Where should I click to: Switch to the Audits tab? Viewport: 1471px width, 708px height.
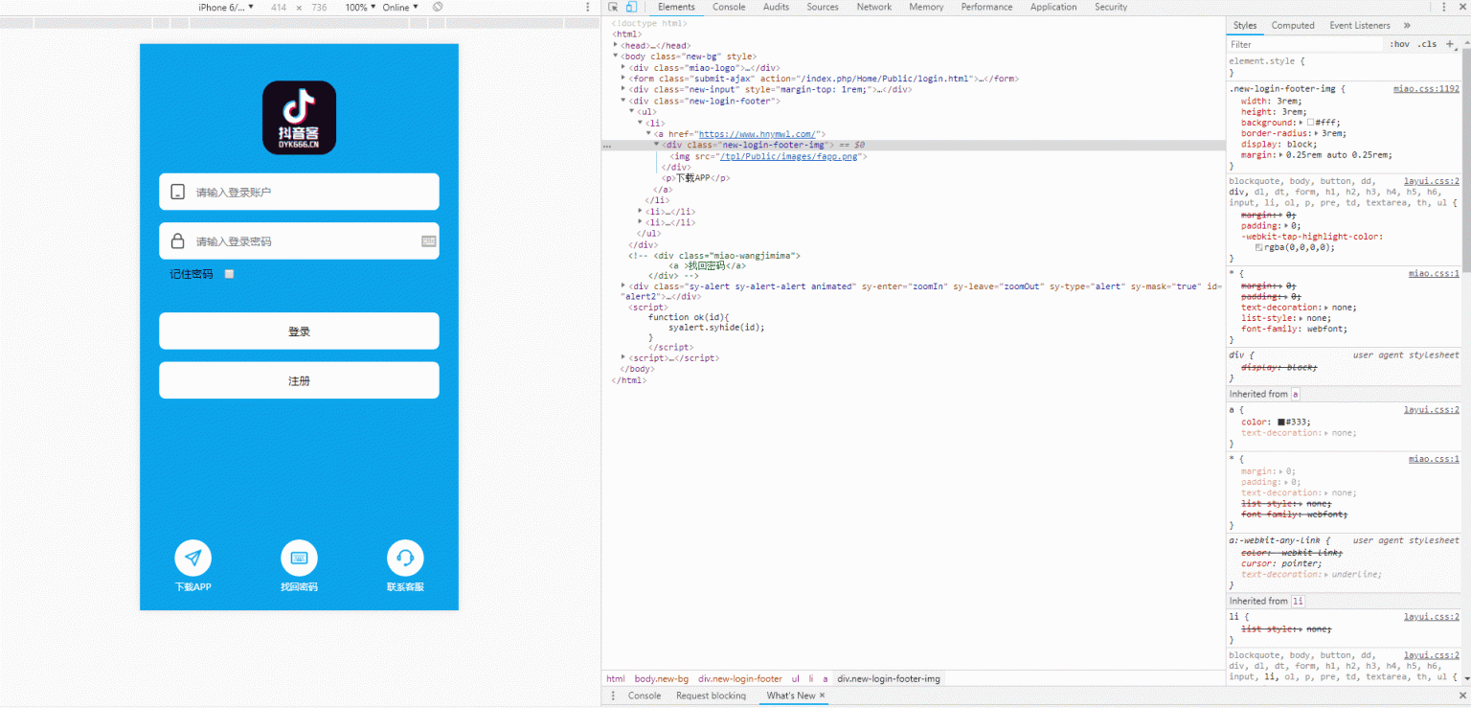776,7
